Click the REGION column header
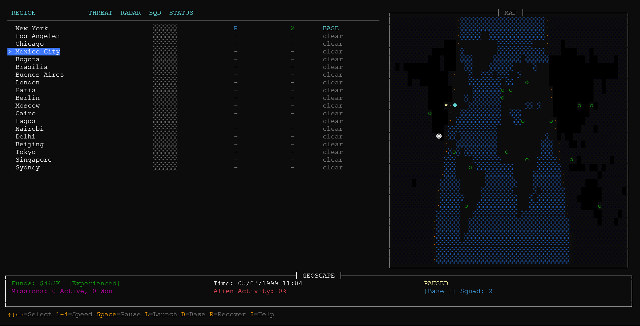Viewport: 640px width, 326px height. [23, 13]
